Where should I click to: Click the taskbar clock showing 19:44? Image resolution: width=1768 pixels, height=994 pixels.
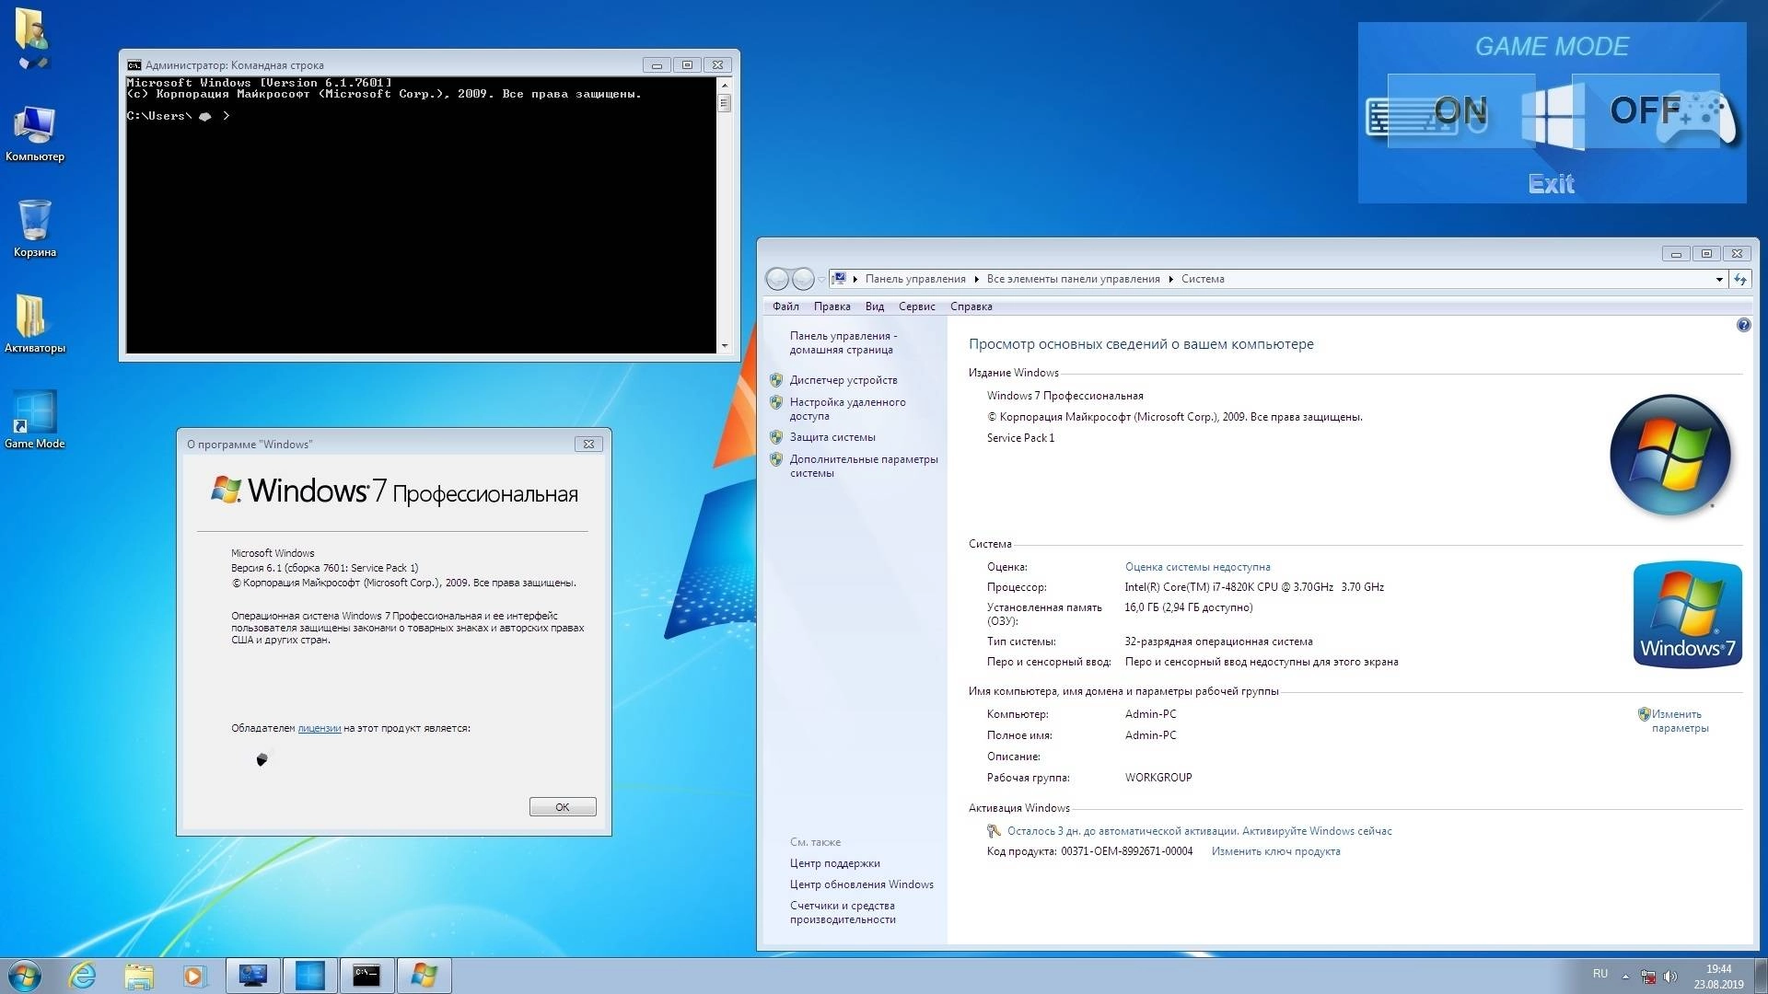tap(1718, 976)
